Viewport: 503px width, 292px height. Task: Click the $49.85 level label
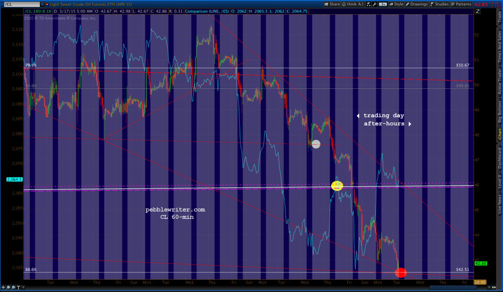coord(462,86)
